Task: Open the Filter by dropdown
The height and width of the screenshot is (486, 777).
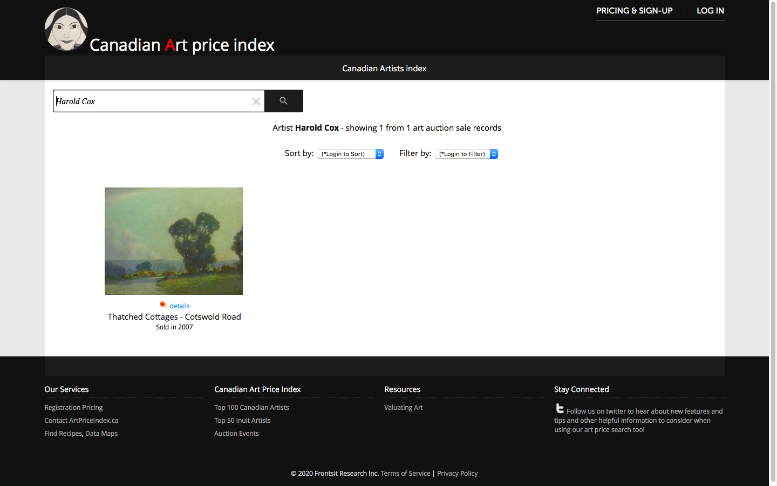Action: tap(466, 154)
